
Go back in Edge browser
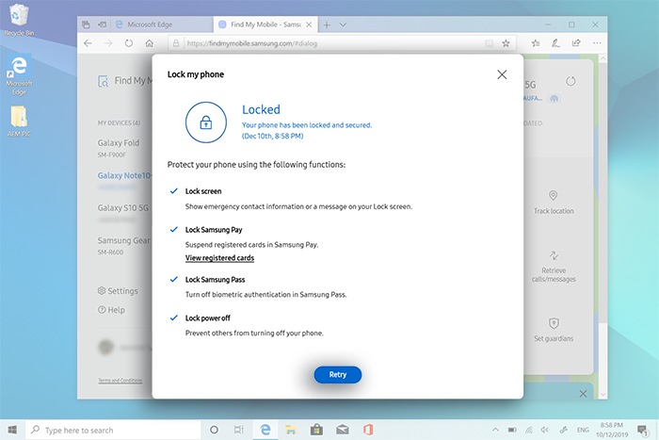[x=88, y=43]
